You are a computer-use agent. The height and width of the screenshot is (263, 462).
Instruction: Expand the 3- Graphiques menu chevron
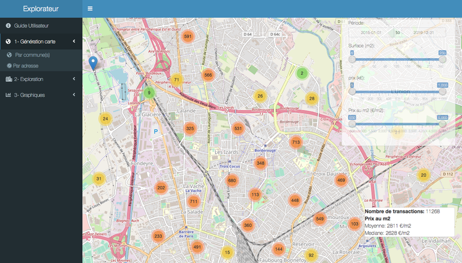click(74, 95)
